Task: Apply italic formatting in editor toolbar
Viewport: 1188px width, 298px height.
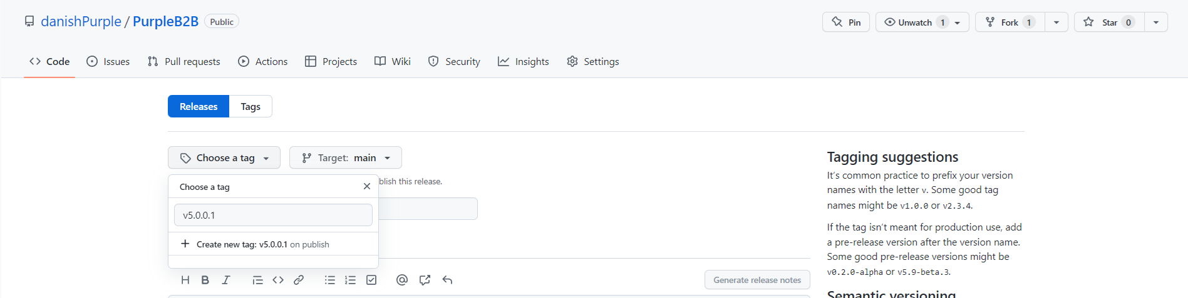Action: point(226,280)
